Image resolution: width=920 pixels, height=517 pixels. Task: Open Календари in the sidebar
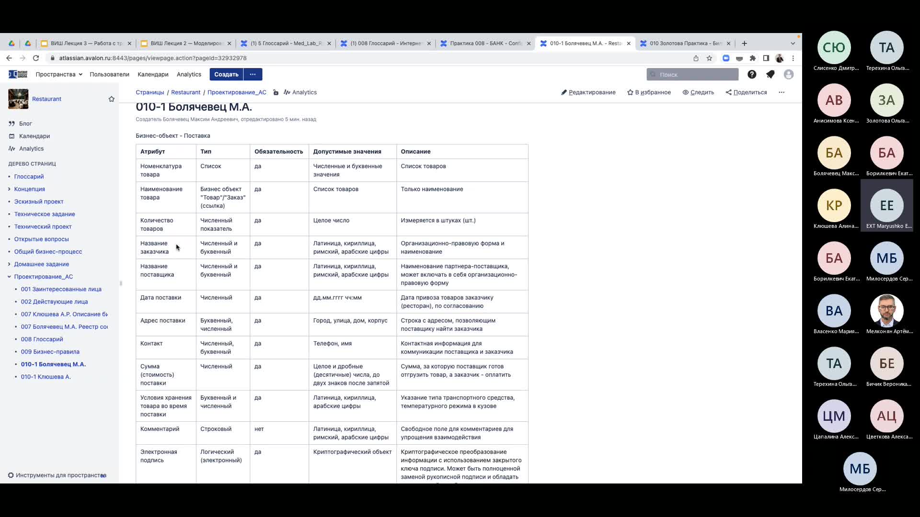pos(34,136)
